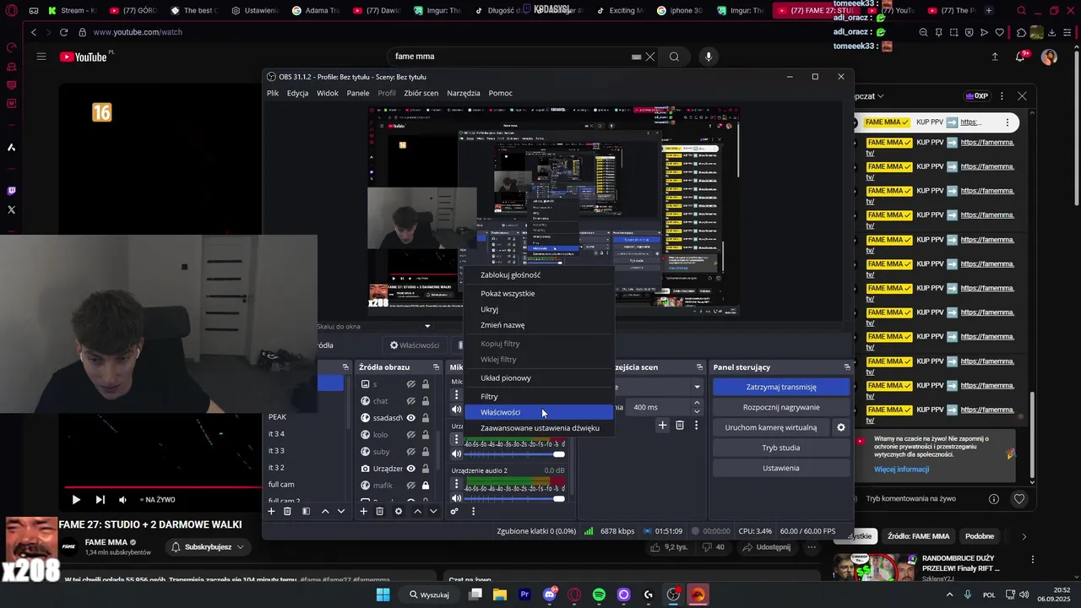Choose Zmień nazwę in context menu
1081x608 pixels.
539,325
